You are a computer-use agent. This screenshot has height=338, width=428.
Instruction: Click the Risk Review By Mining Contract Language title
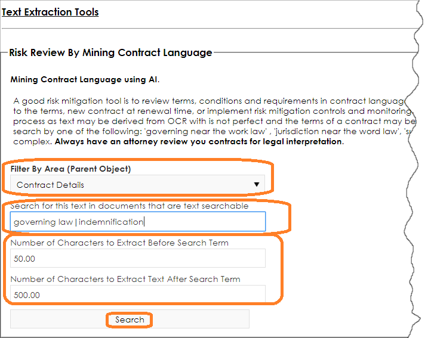click(x=110, y=52)
